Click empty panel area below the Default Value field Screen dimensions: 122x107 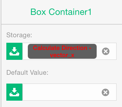click(x=61, y=104)
